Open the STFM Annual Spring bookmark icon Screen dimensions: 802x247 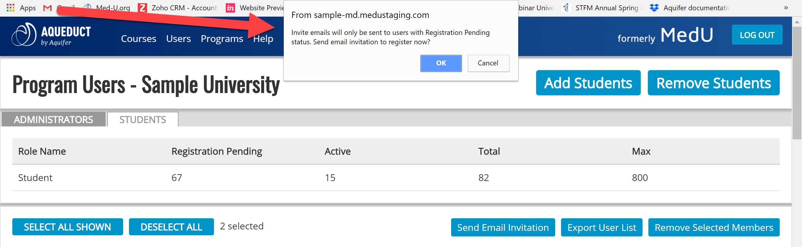567,8
